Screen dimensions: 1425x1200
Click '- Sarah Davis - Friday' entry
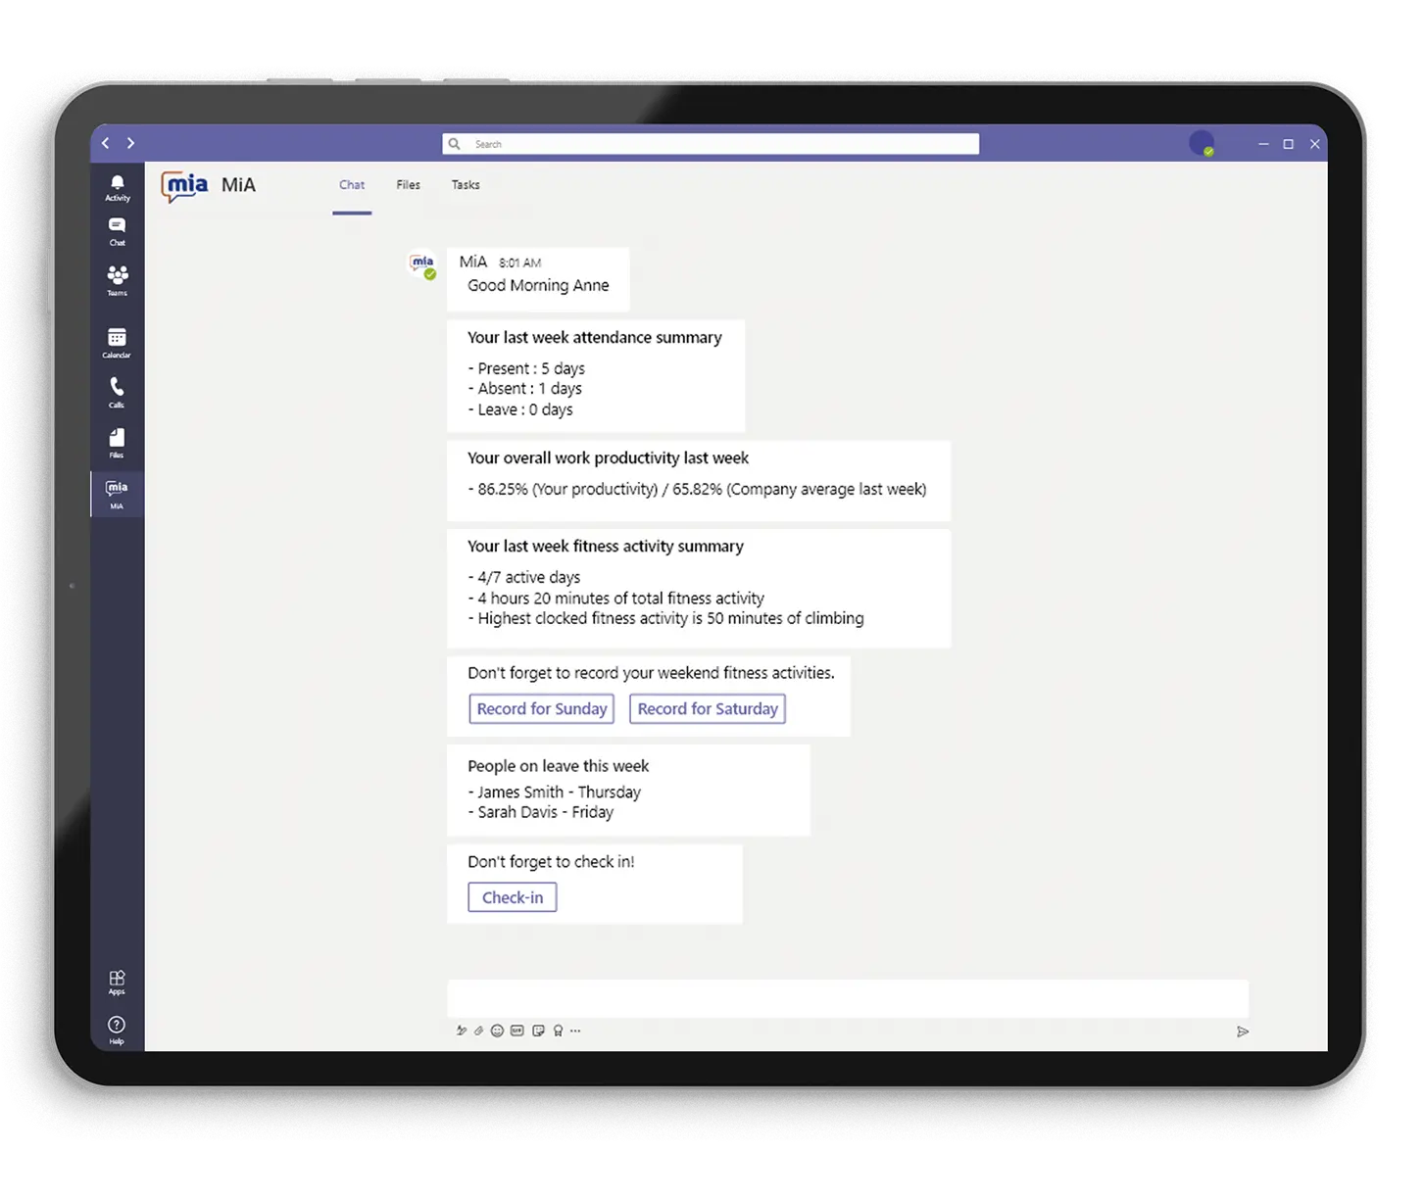(540, 812)
